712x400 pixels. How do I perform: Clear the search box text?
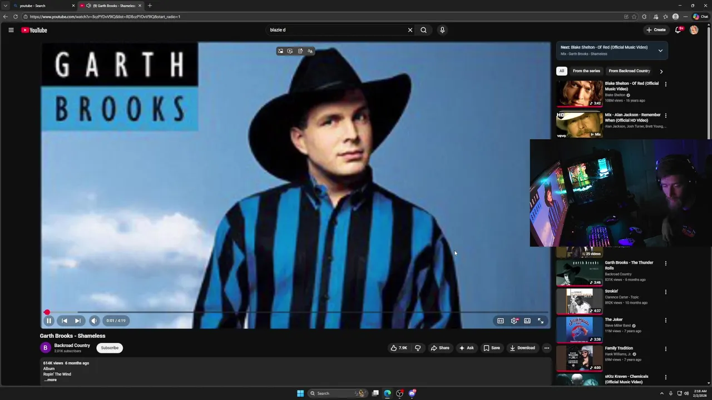tap(410, 30)
